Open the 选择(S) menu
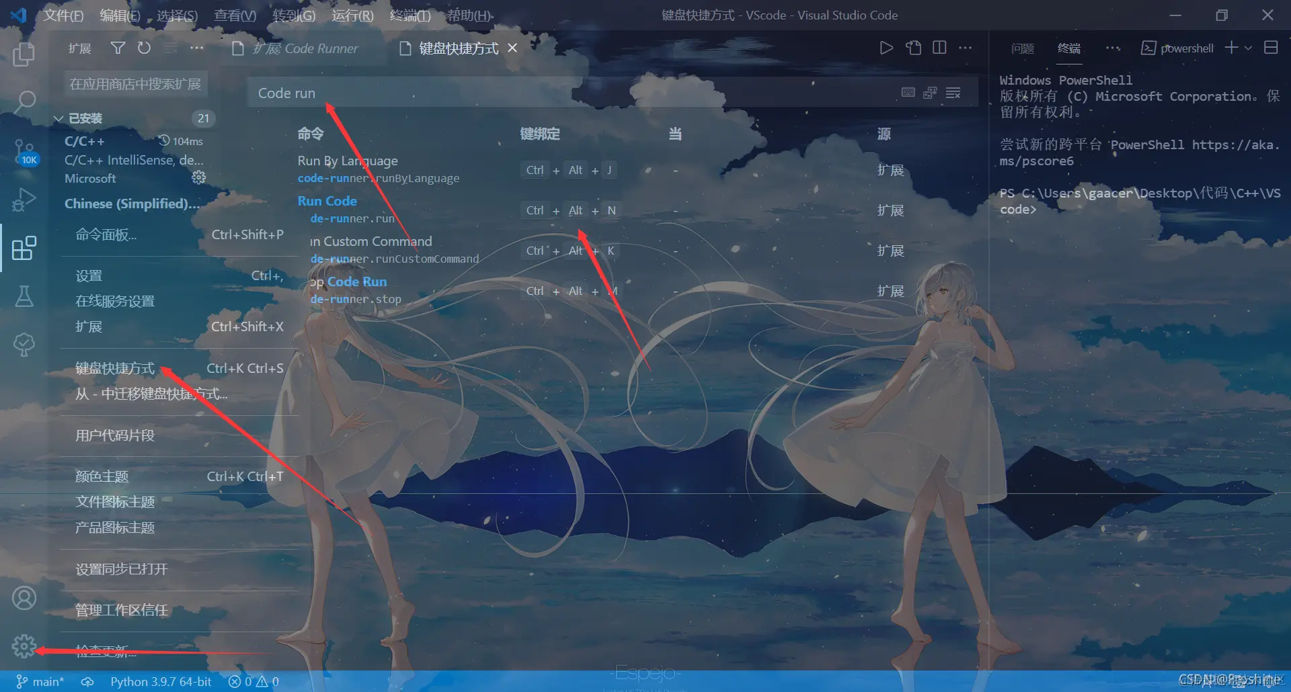This screenshot has width=1291, height=692. click(x=177, y=15)
